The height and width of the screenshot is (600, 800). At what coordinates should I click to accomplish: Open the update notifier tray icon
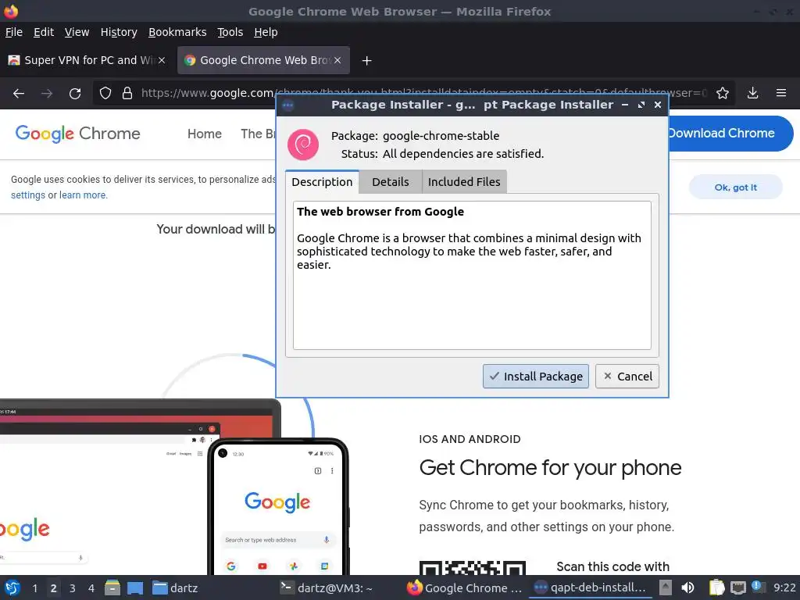click(758, 587)
